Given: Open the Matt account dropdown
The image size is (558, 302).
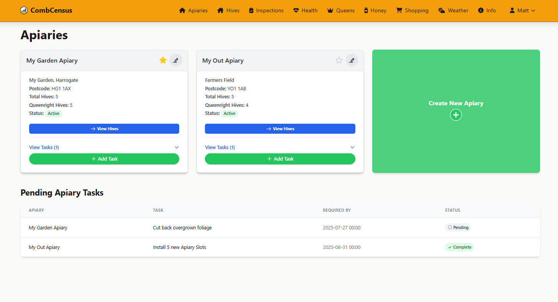Looking at the screenshot, I should tap(522, 10).
